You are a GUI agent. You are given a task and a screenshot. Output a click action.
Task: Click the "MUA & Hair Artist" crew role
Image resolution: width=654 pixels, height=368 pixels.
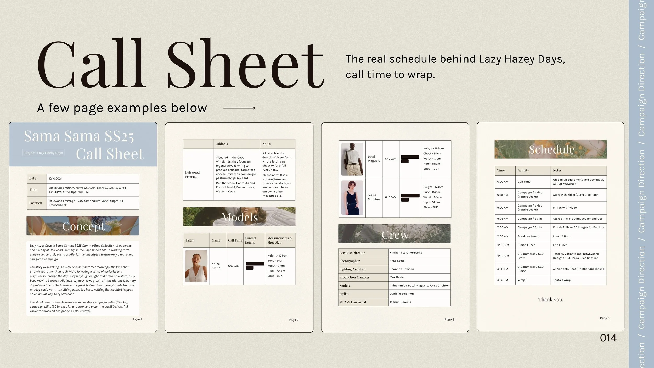pyautogui.click(x=353, y=302)
